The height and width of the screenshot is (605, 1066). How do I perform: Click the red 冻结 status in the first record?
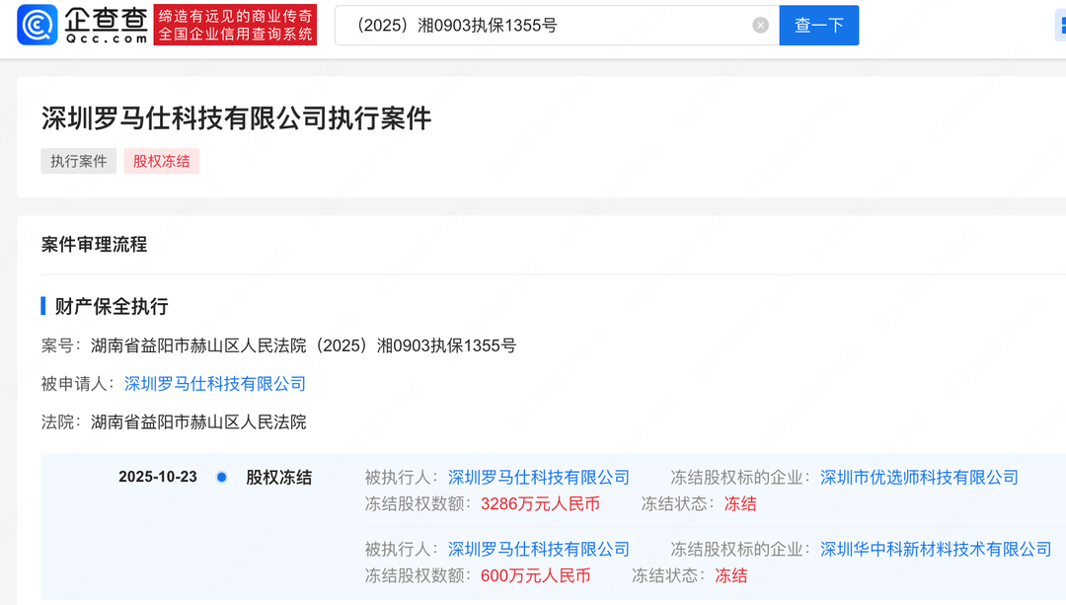[x=739, y=503]
